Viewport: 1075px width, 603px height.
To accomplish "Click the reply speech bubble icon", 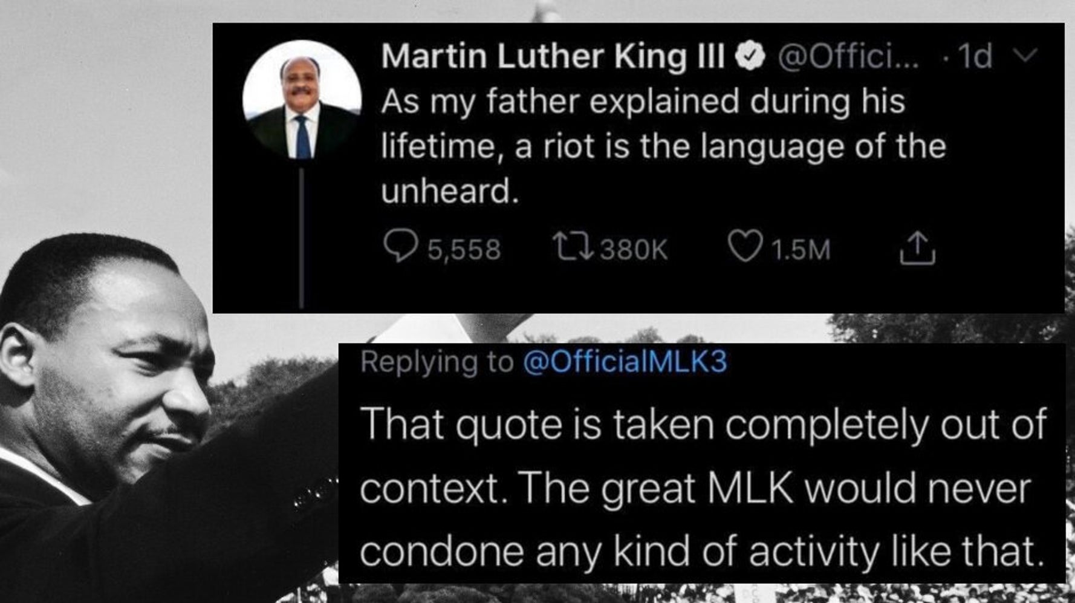I will click(400, 247).
